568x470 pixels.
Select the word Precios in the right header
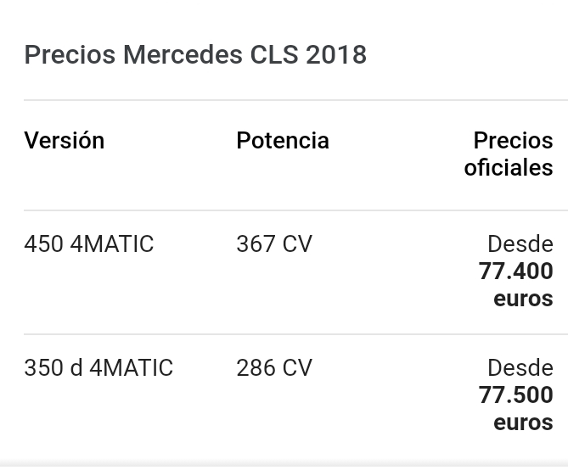(513, 141)
